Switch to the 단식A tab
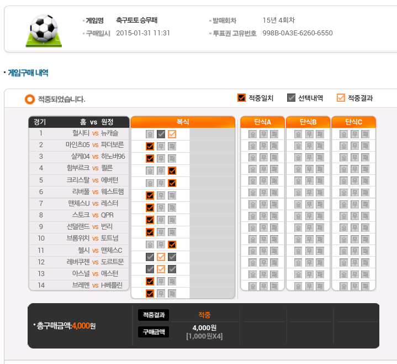The width and height of the screenshot is (397, 364). click(x=262, y=122)
